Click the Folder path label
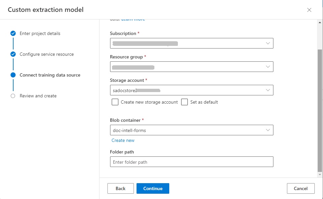323x199 pixels. 122,152
